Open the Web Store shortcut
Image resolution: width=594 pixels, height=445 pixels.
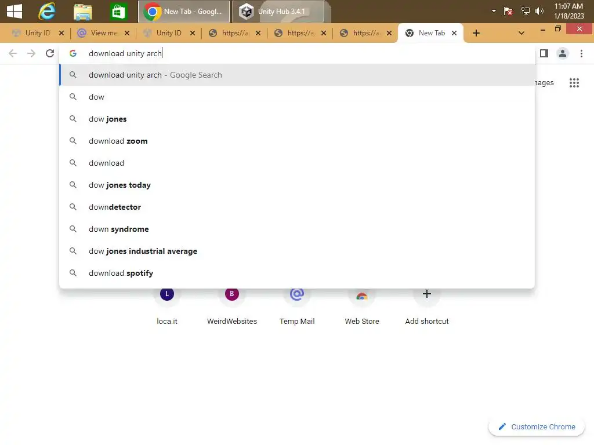click(x=362, y=306)
